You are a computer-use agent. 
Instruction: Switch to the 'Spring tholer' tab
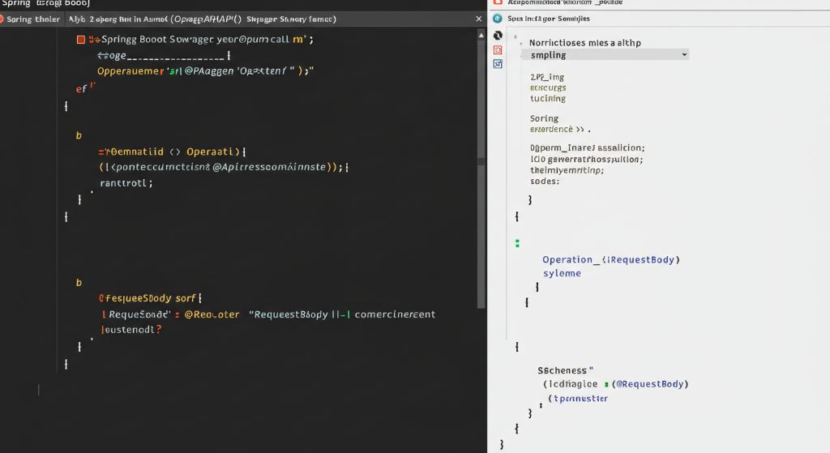(32, 19)
